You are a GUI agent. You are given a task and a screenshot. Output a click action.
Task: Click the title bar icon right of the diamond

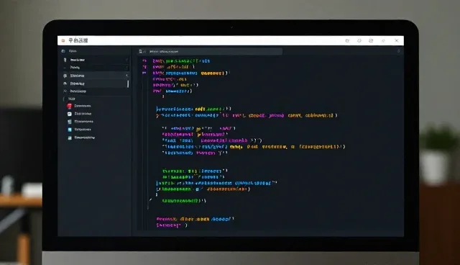tap(371, 40)
